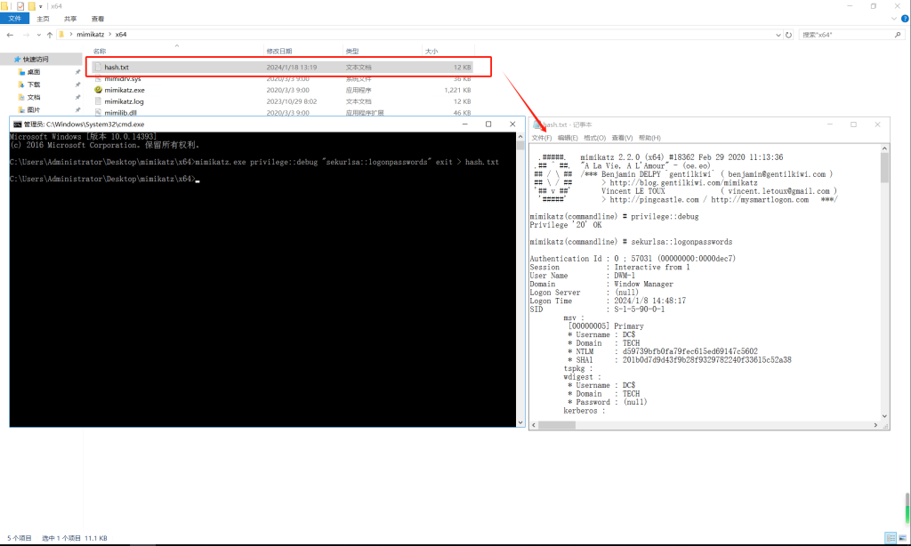
Task: Open 图片 folder in navigation pane
Action: pyautogui.click(x=34, y=109)
